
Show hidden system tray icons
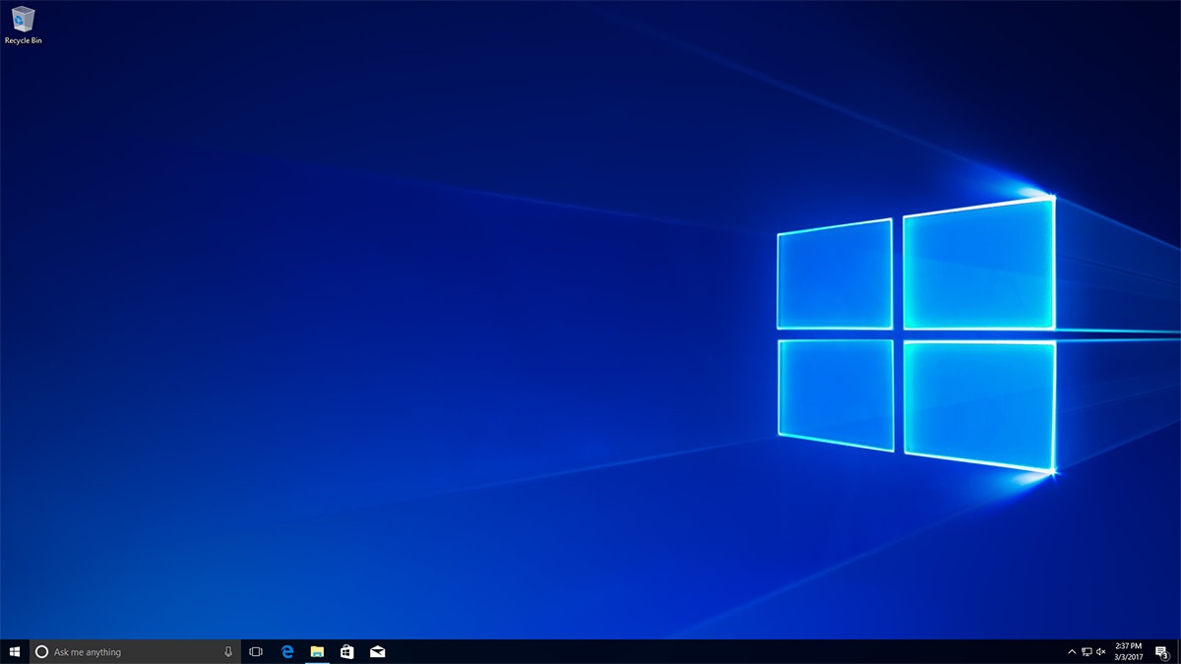click(1072, 651)
